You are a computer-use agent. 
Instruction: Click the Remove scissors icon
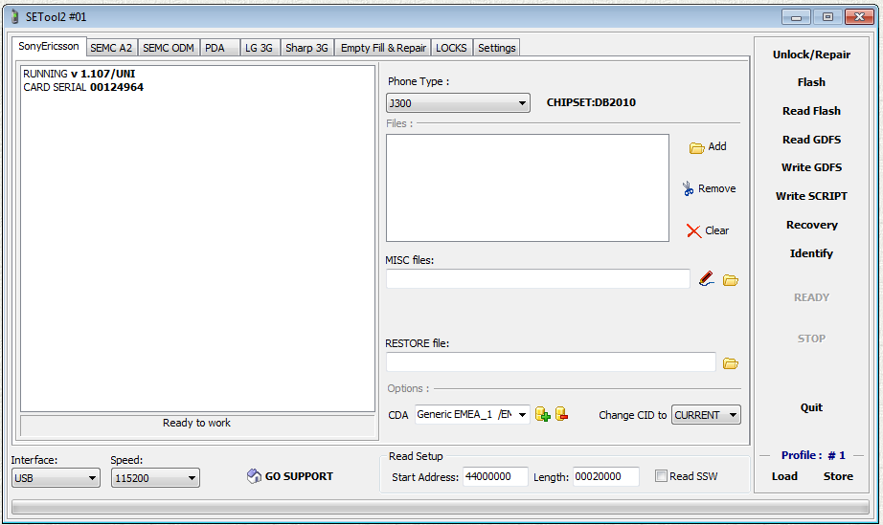[x=688, y=188]
